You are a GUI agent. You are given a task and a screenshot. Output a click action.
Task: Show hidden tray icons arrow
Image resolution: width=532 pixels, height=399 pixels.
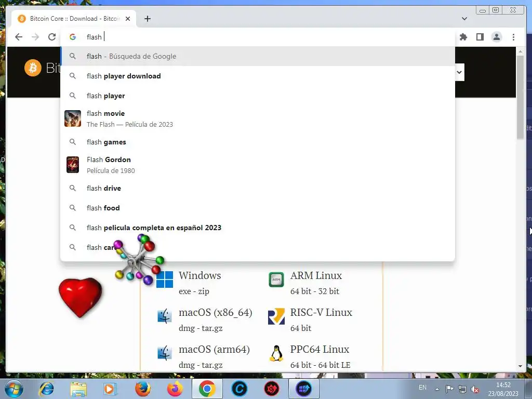(x=437, y=389)
